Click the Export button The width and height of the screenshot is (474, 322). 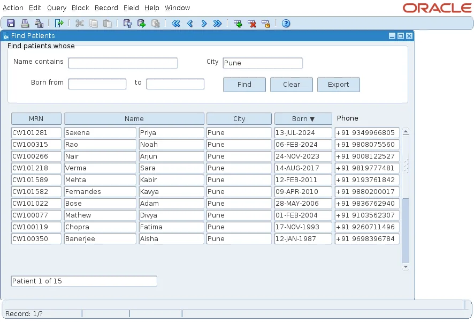(x=339, y=85)
